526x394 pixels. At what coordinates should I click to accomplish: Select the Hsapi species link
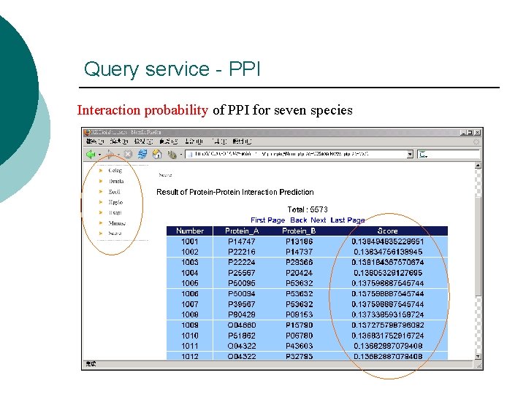[115, 213]
